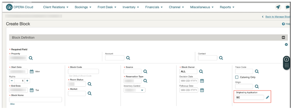Open the Decision Date calendar picker

click(202, 81)
